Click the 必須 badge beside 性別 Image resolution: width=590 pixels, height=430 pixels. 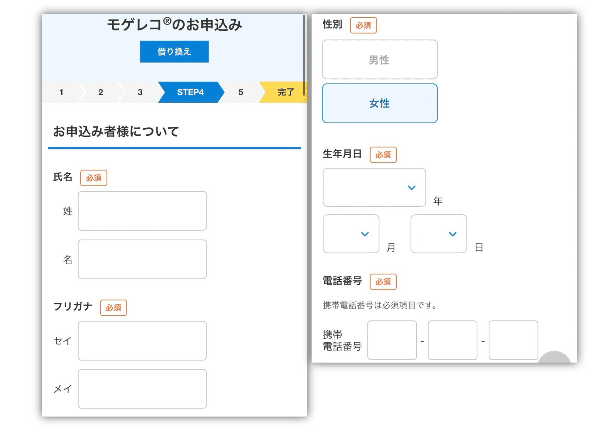[363, 25]
